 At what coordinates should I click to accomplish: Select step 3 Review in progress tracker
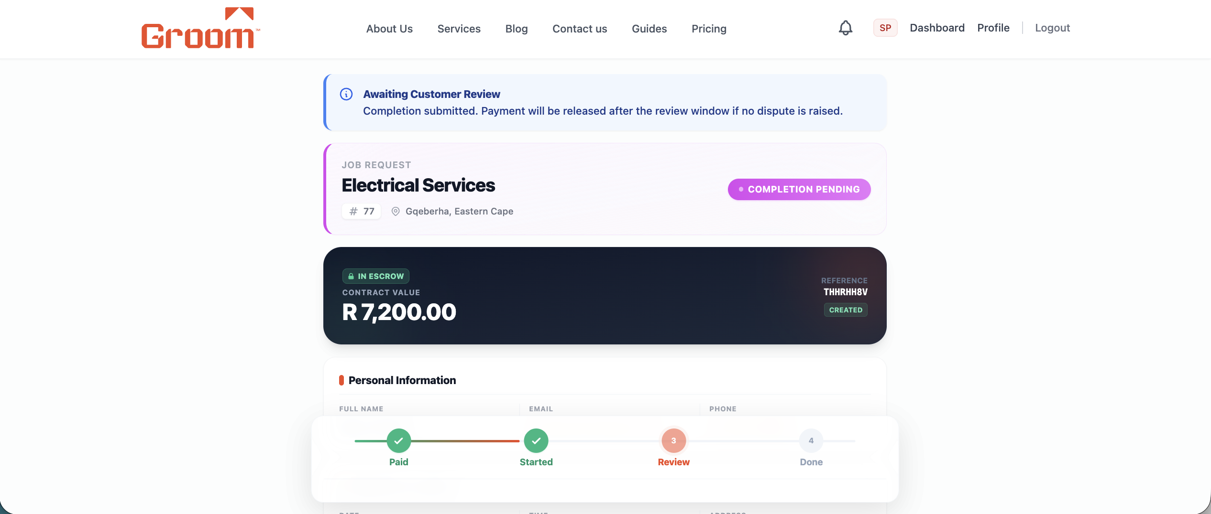[673, 440]
